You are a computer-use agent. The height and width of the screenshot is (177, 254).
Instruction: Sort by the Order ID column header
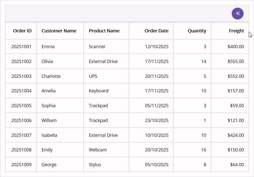(x=22, y=31)
